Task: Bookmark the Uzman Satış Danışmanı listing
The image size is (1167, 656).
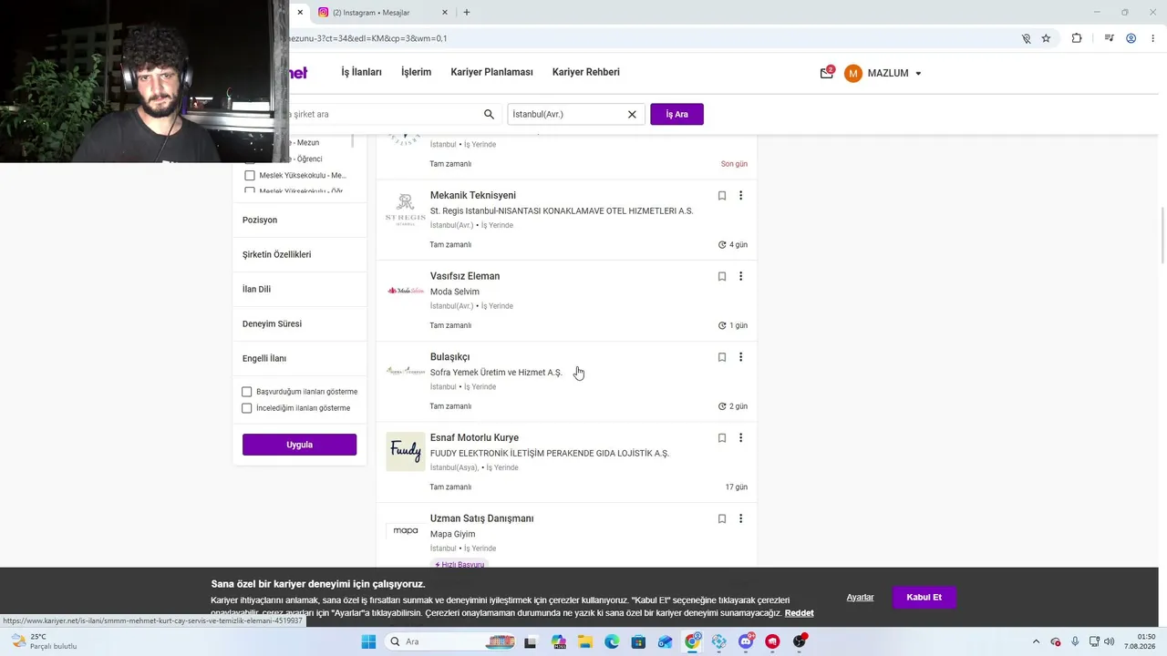Action: (722, 518)
